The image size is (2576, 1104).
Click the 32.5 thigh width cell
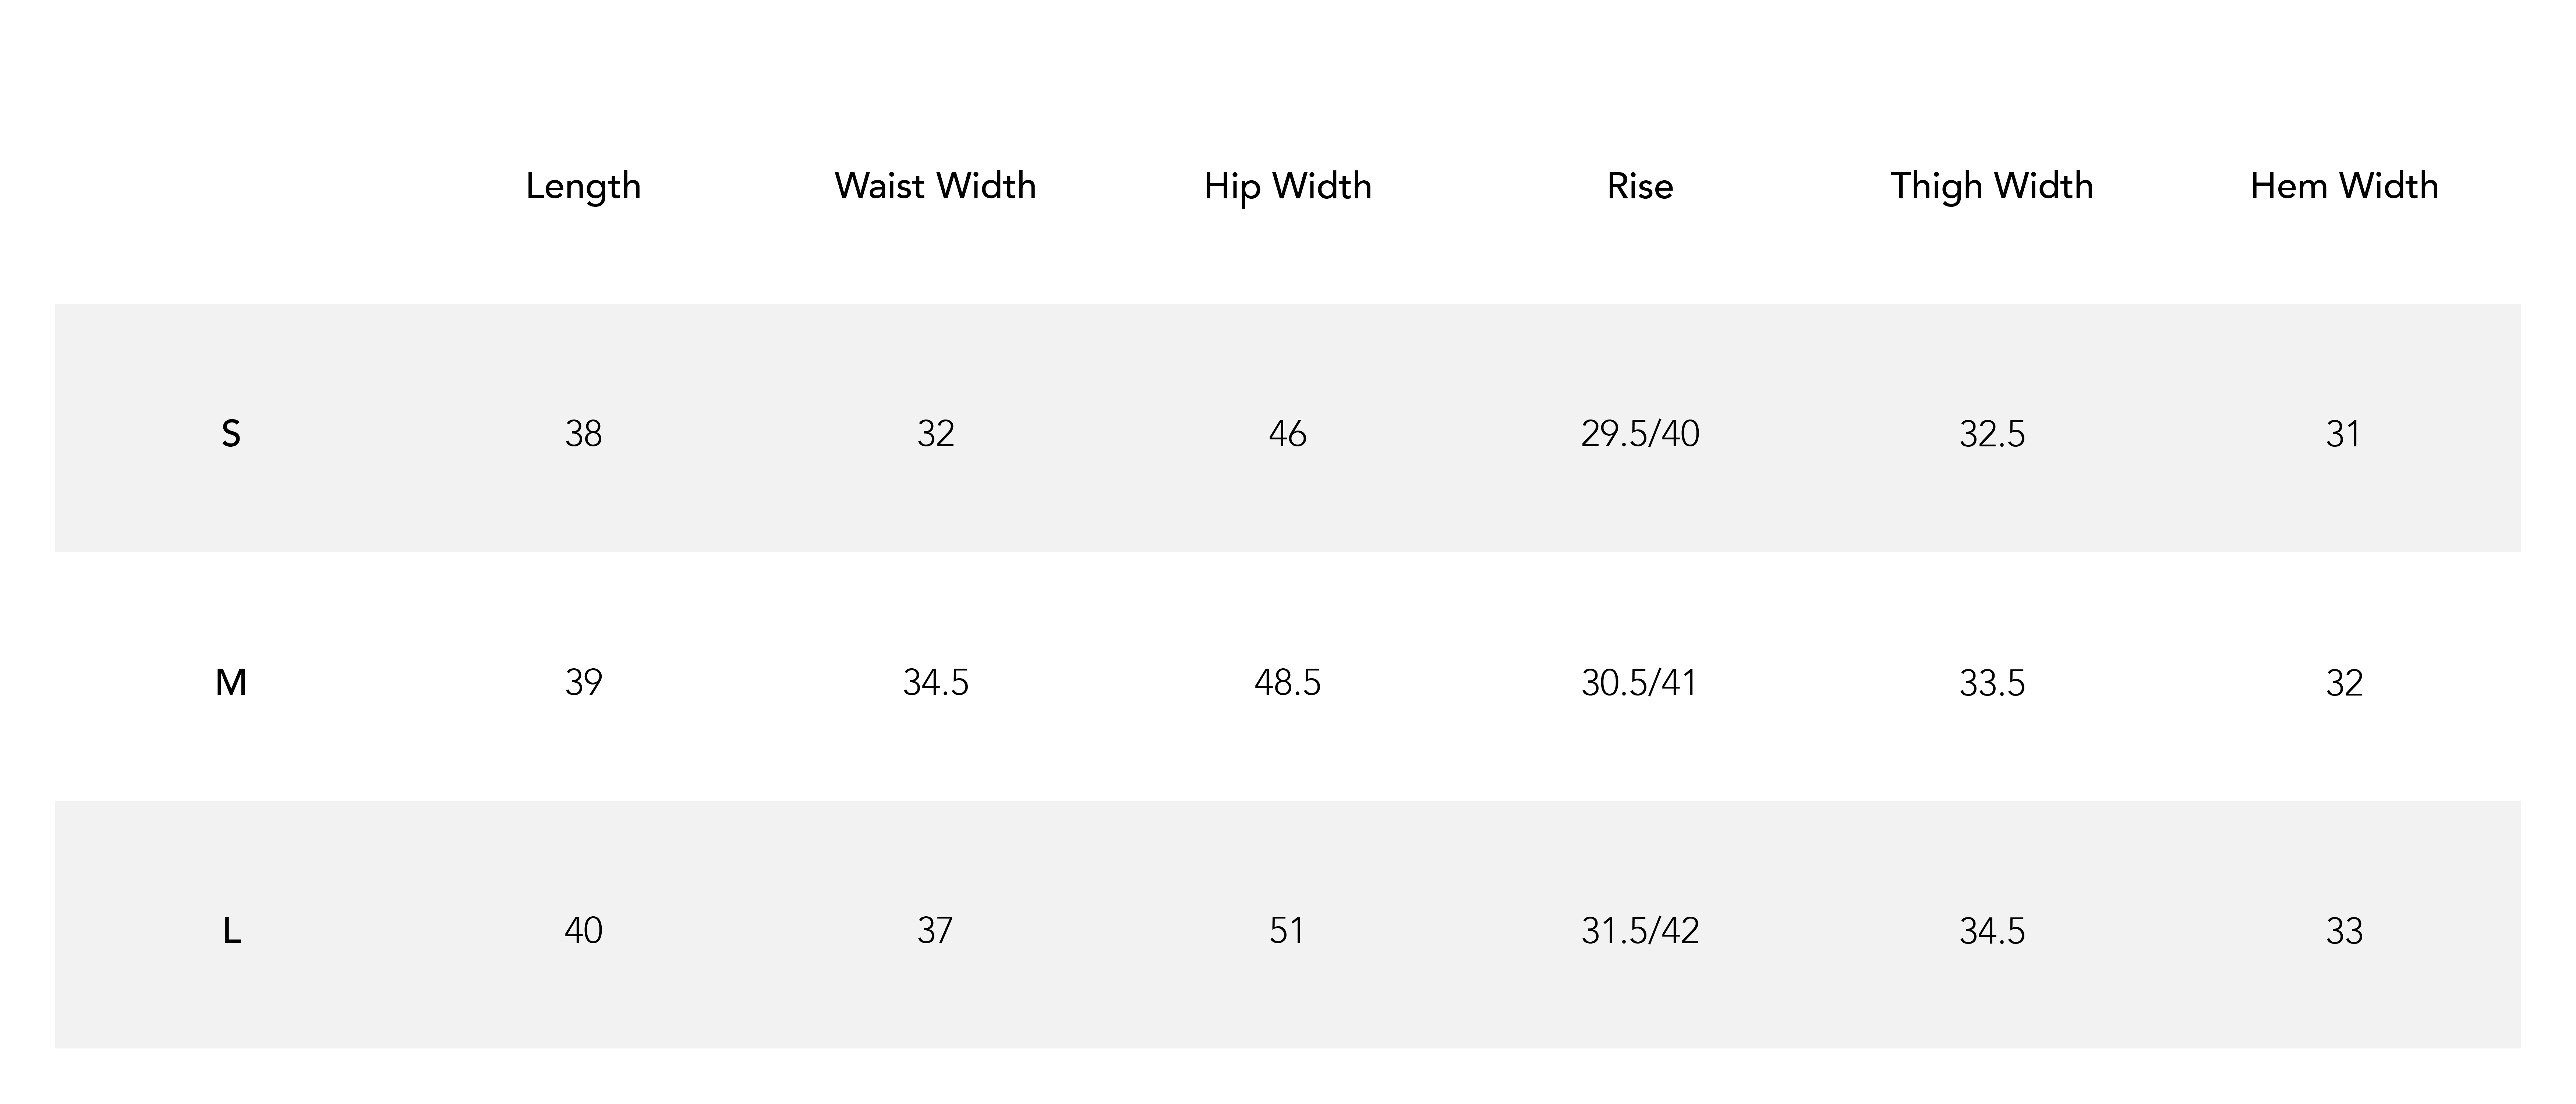point(1992,434)
